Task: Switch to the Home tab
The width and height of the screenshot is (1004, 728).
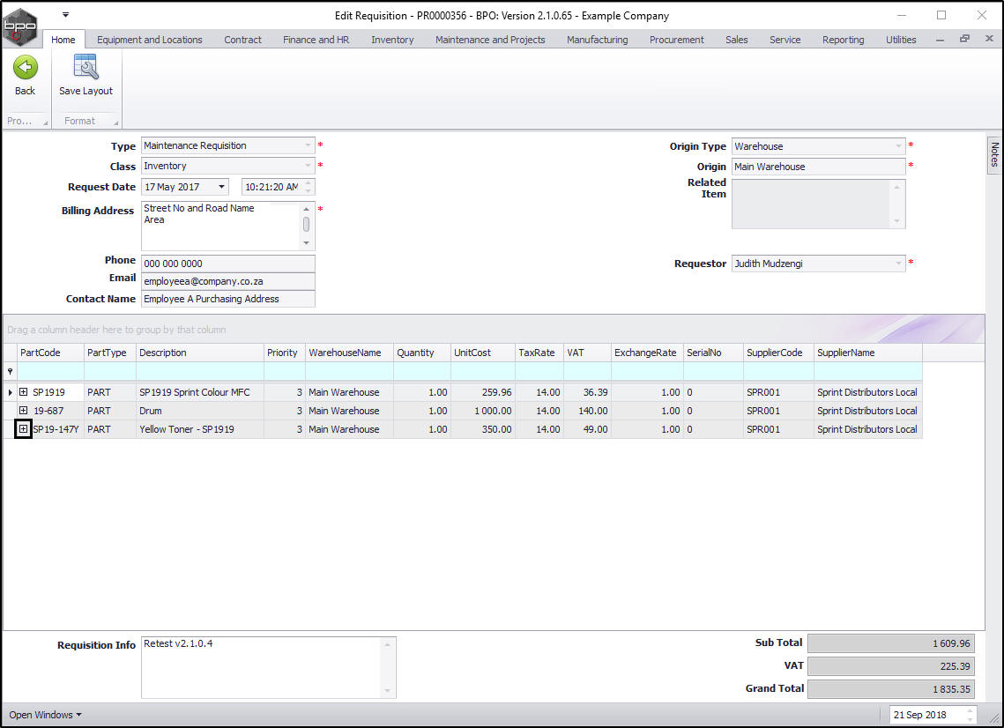Action: click(63, 39)
